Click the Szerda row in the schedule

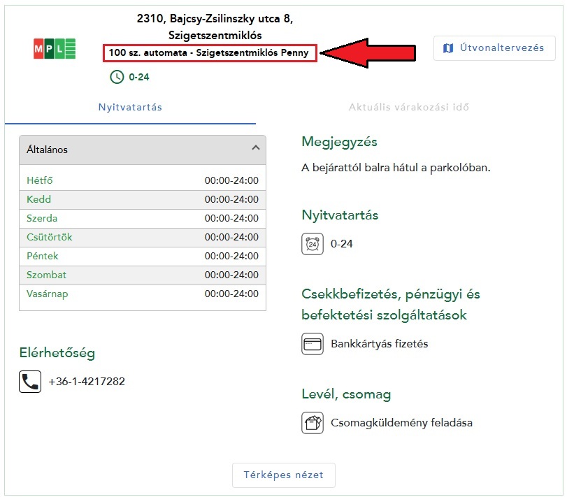pos(142,218)
